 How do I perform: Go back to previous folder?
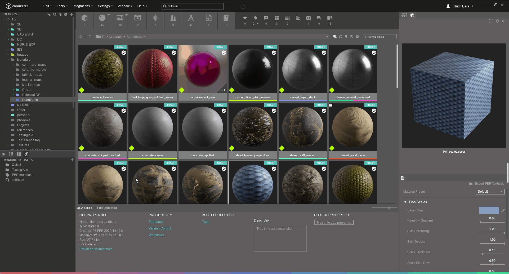(81, 37)
